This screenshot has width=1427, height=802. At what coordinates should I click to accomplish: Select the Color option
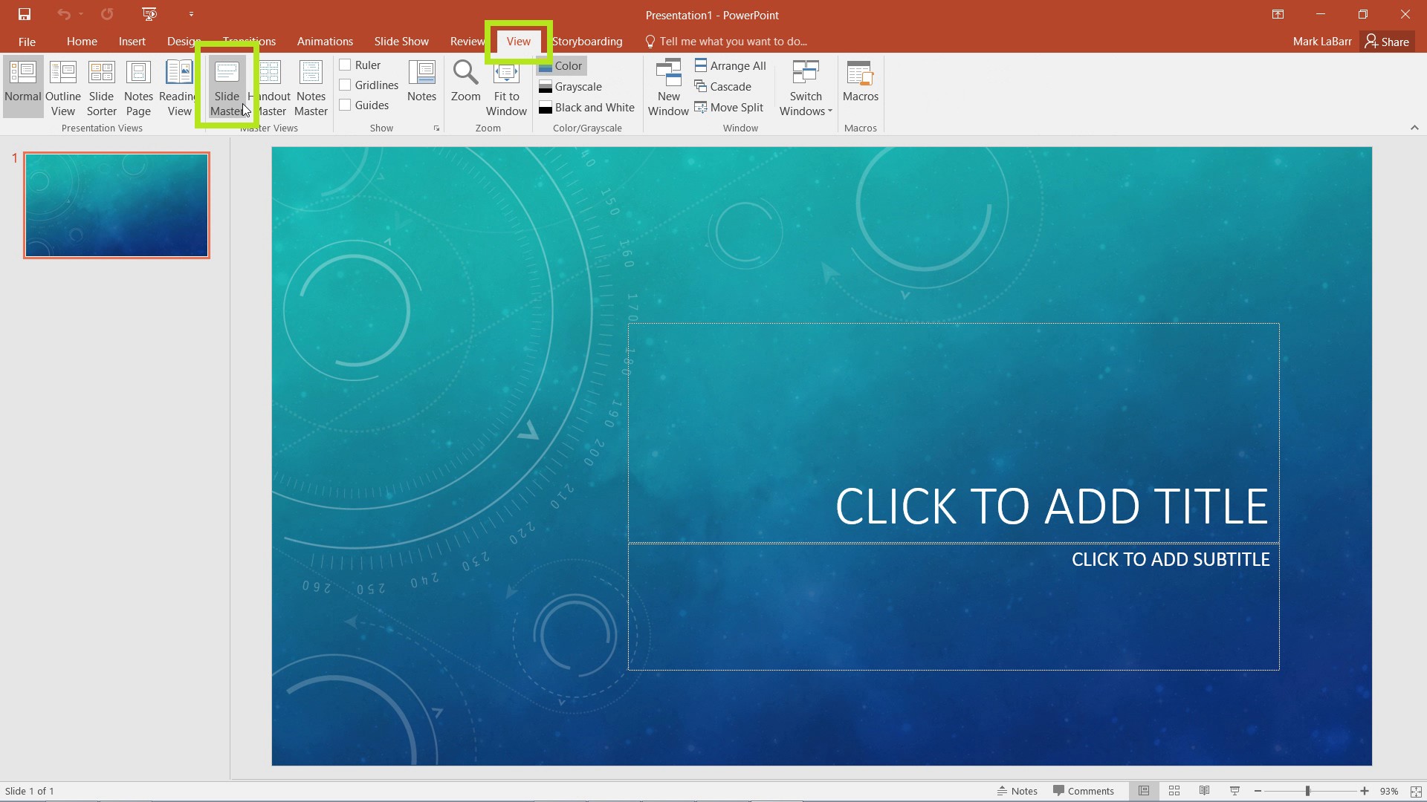click(x=566, y=65)
